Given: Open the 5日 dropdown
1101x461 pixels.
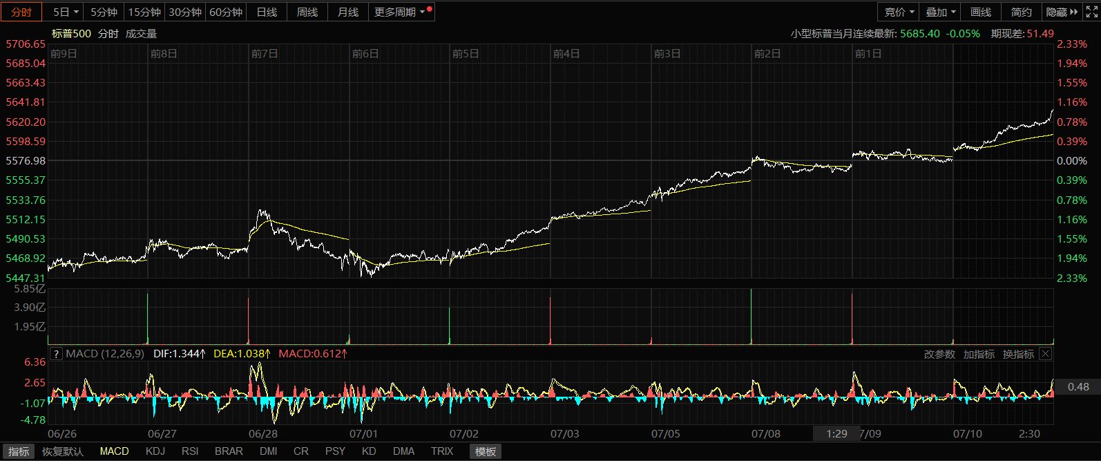Looking at the screenshot, I should (66, 12).
